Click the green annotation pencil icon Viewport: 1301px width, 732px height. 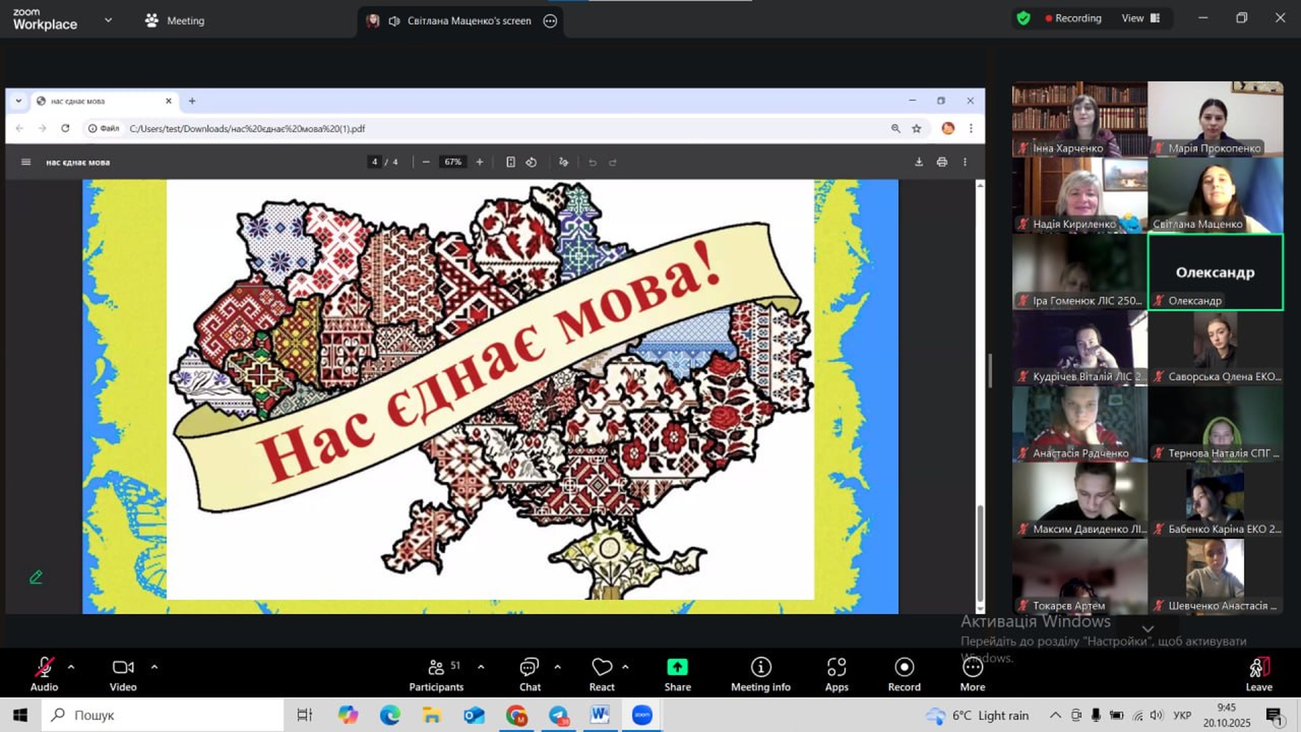(36, 577)
